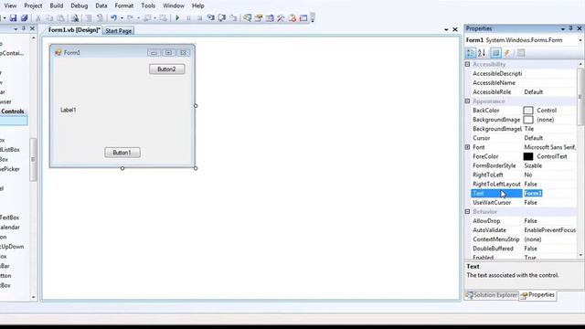Click the Text property value field Form1

tap(549, 193)
